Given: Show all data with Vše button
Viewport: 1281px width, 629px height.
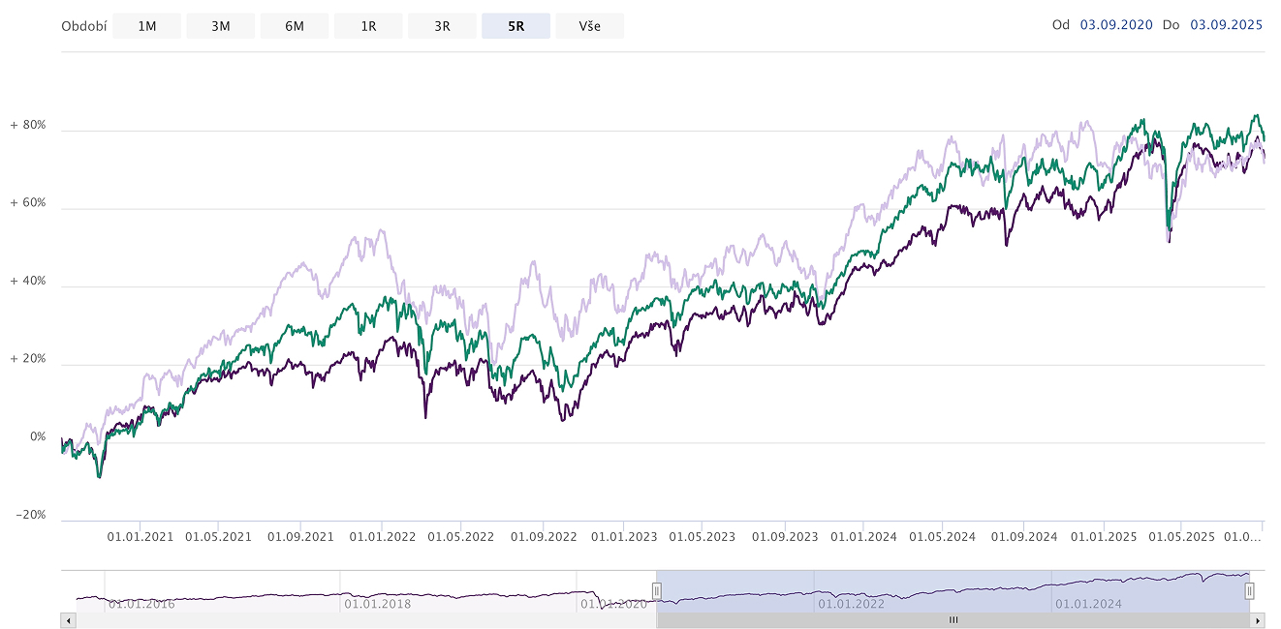Looking at the screenshot, I should 589,26.
